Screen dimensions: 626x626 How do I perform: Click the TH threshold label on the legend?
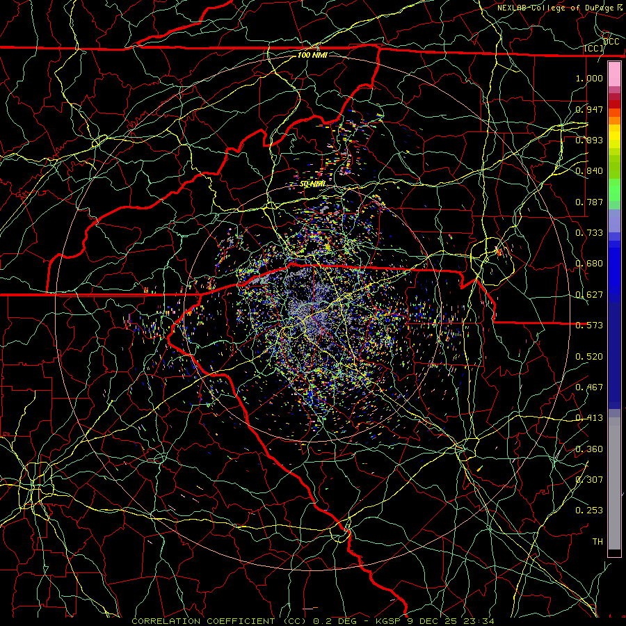597,542
